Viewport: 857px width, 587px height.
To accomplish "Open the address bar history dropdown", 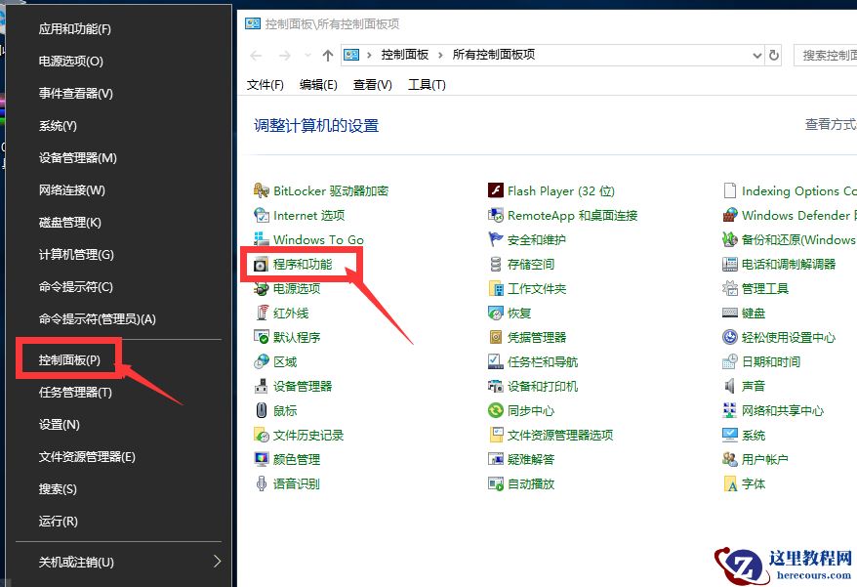I will pos(757,56).
